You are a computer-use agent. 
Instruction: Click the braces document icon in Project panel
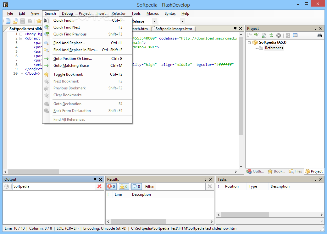click(x=264, y=35)
